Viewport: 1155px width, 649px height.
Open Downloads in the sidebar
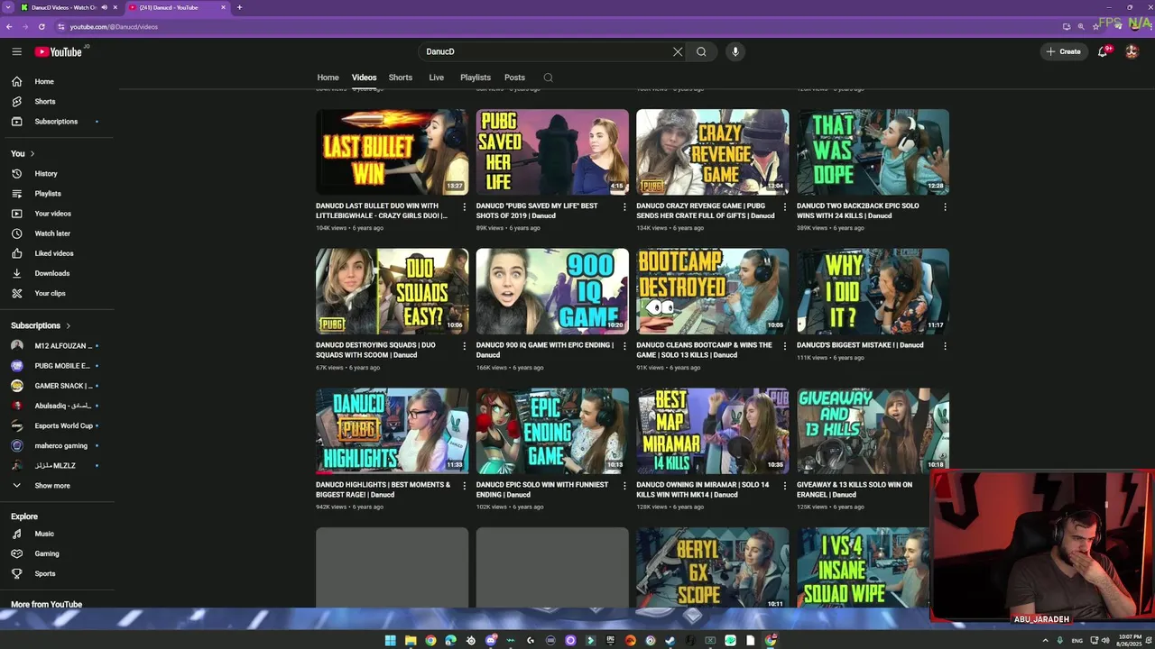(60, 273)
